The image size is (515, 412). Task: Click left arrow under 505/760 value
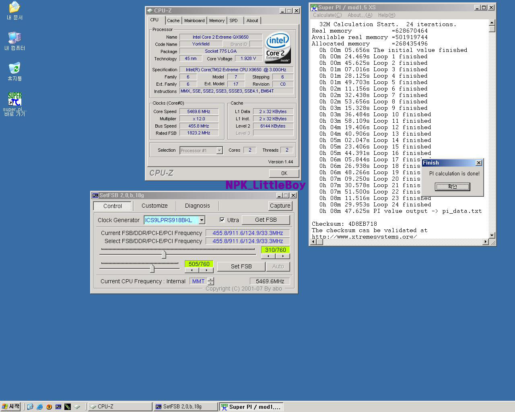point(192,270)
